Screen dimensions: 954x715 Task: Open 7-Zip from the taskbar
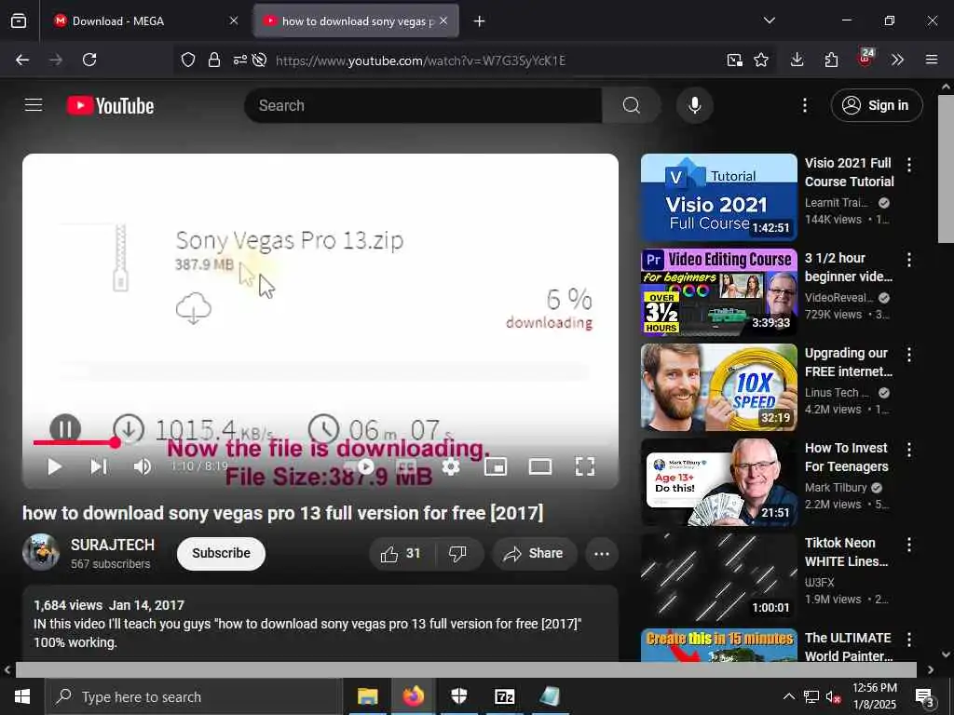click(504, 696)
